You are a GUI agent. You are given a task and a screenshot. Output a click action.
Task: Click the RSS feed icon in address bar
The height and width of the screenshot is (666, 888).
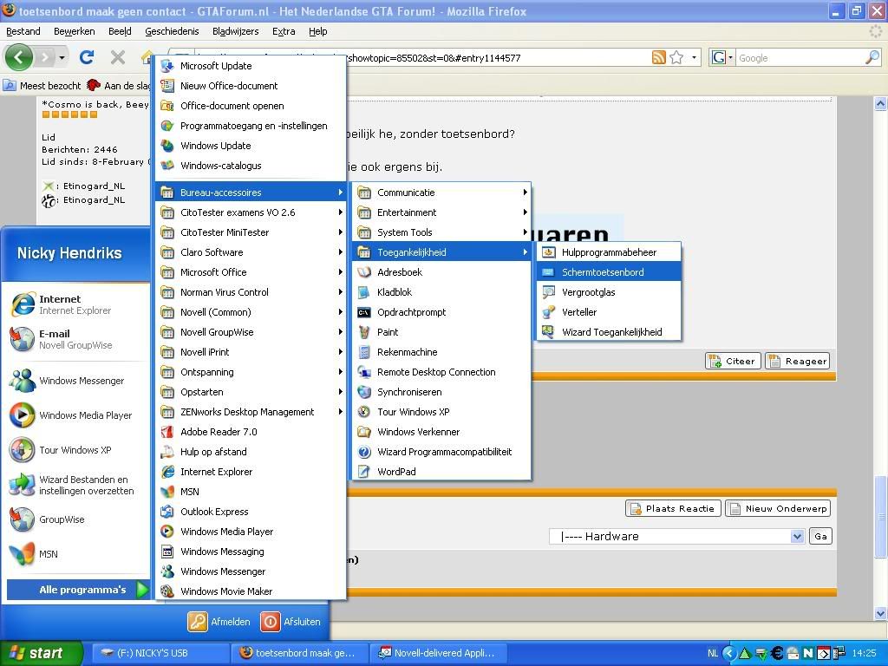click(659, 57)
